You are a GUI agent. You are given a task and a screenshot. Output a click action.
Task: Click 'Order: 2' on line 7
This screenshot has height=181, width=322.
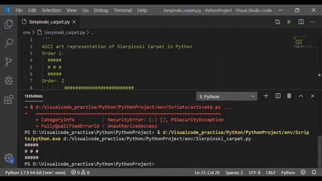(x=53, y=81)
